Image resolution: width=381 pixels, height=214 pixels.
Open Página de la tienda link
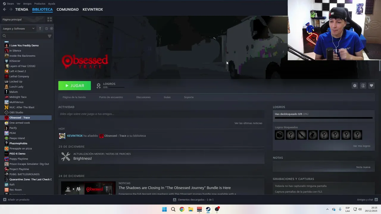click(x=74, y=97)
